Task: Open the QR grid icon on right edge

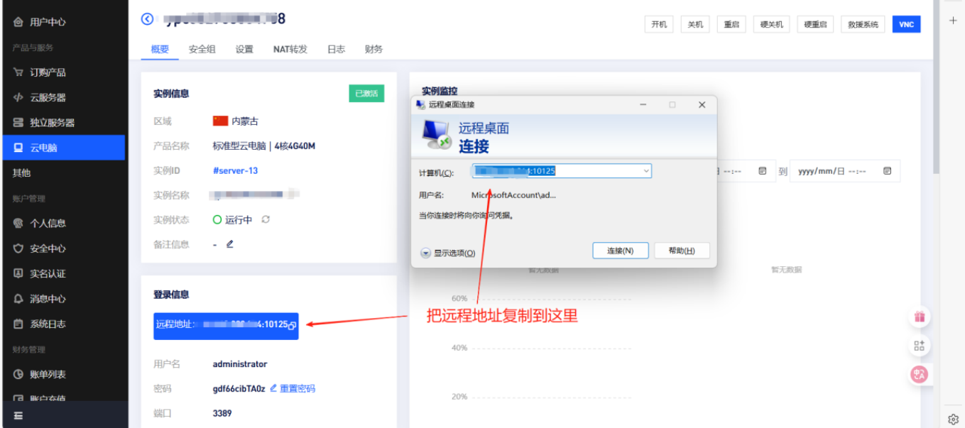Action: coord(920,346)
